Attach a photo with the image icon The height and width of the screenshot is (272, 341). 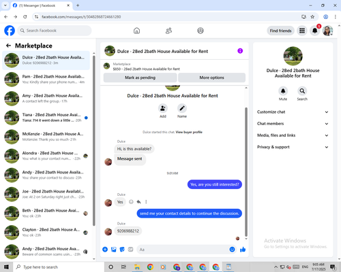[114, 250]
